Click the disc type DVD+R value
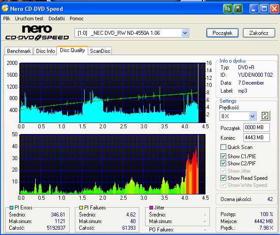Image resolution: width=280 pixels, height=235 pixels. [x=246, y=67]
